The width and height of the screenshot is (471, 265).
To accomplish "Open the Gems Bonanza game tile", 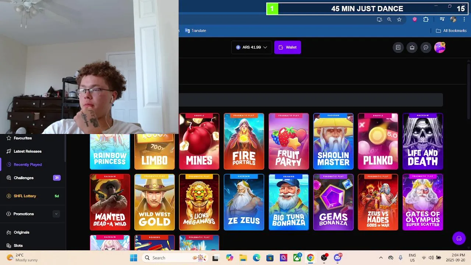I will tap(333, 202).
